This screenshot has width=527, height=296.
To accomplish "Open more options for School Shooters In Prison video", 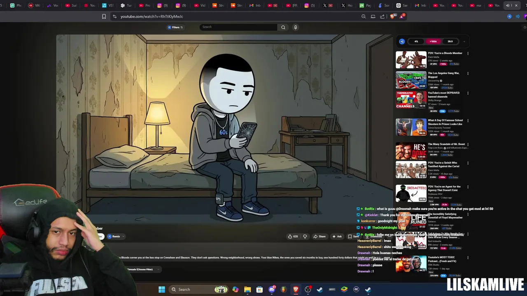I will point(468,121).
